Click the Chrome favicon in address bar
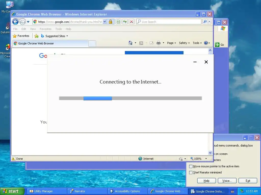Screen dimensions: 261x195 pyautogui.click(x=35, y=22)
